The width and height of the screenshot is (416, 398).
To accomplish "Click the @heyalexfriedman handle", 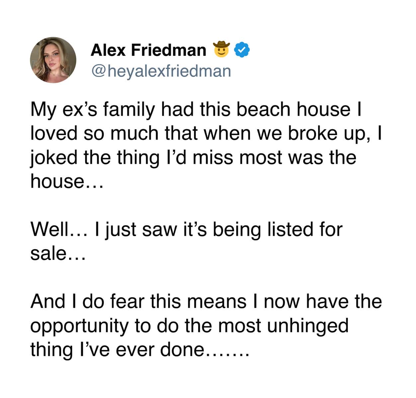I will point(161,71).
